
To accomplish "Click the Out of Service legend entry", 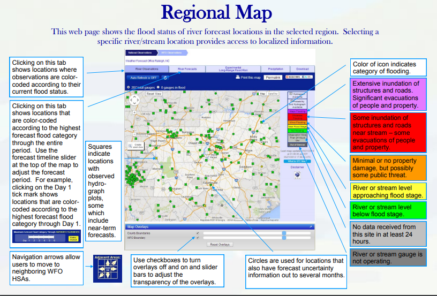I will (x=297, y=145).
